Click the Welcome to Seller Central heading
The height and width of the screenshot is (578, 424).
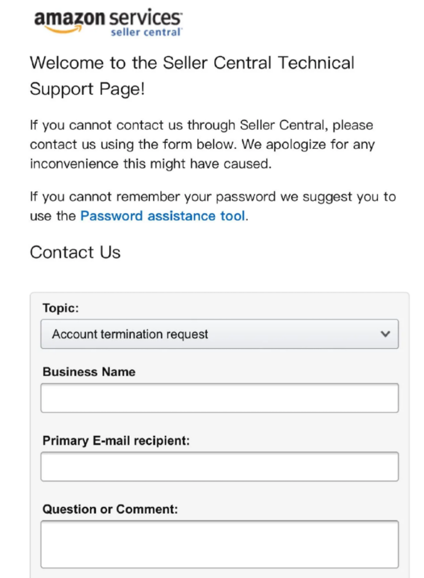[x=192, y=75]
